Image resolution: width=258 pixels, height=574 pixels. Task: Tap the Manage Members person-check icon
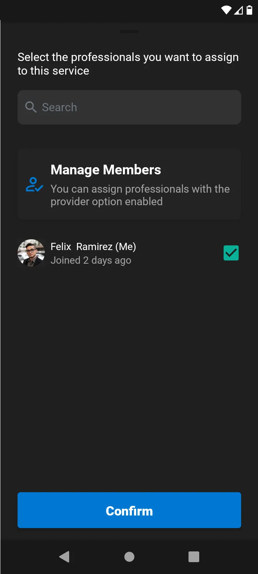34,185
